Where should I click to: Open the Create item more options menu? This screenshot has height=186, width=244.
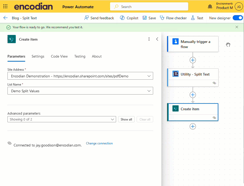tap(149, 39)
